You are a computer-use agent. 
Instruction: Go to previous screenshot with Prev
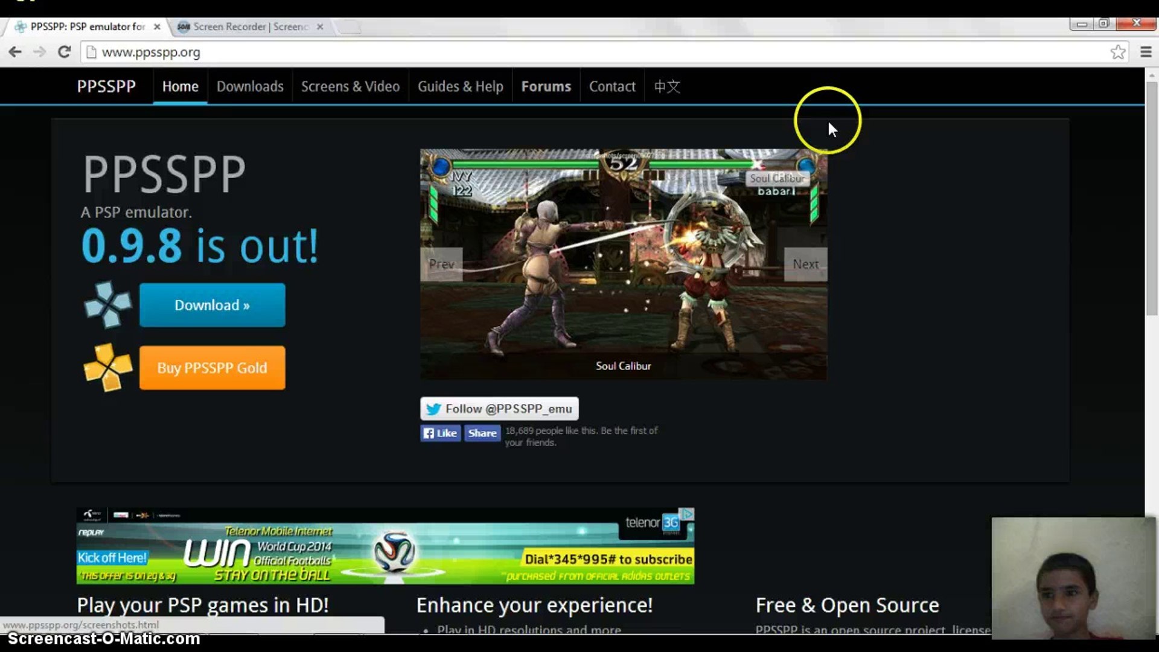(441, 264)
